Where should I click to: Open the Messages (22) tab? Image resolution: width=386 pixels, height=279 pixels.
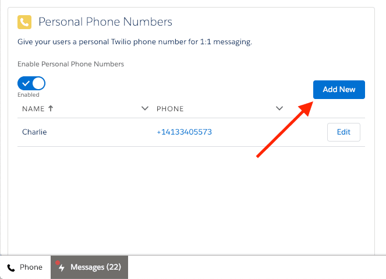(95, 267)
